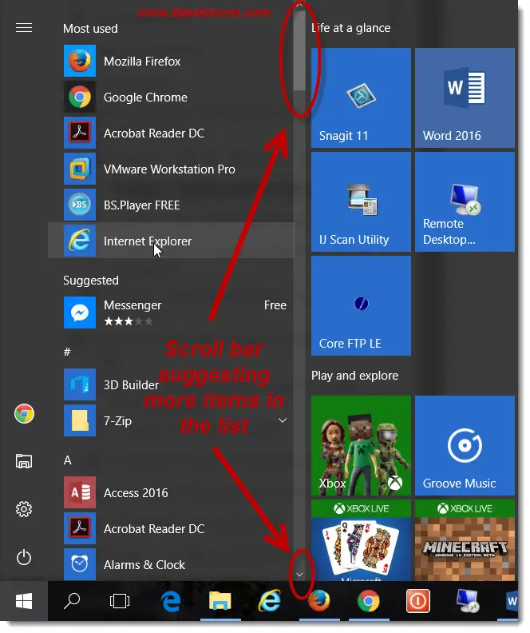Open 3D Builder app
Viewport: 530px width, 633px height.
pyautogui.click(x=172, y=384)
